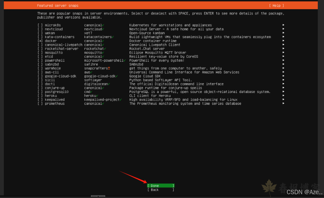This screenshot has width=324, height=198.
Task: Expand details arrow for conjure-up row
Action: [x=283, y=88]
